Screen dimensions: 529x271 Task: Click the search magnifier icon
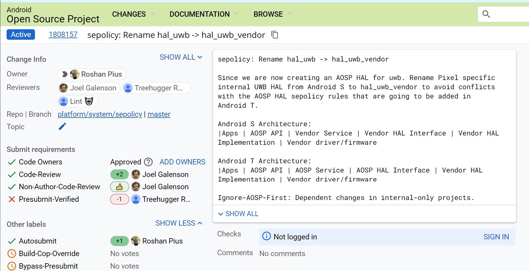click(x=486, y=14)
